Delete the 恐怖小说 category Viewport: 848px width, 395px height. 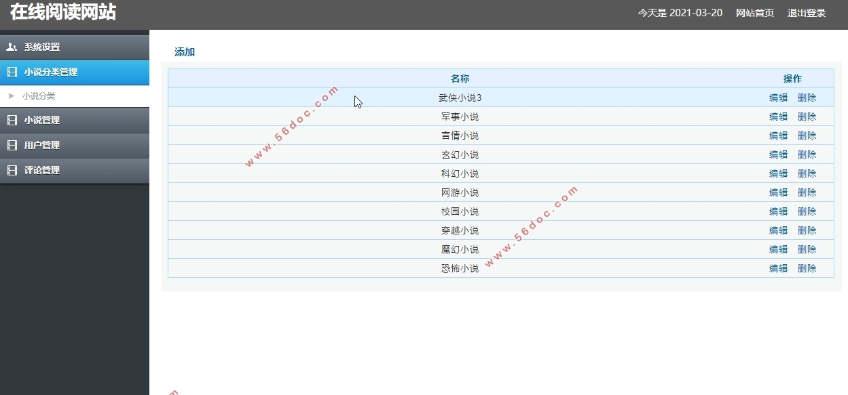click(x=807, y=268)
